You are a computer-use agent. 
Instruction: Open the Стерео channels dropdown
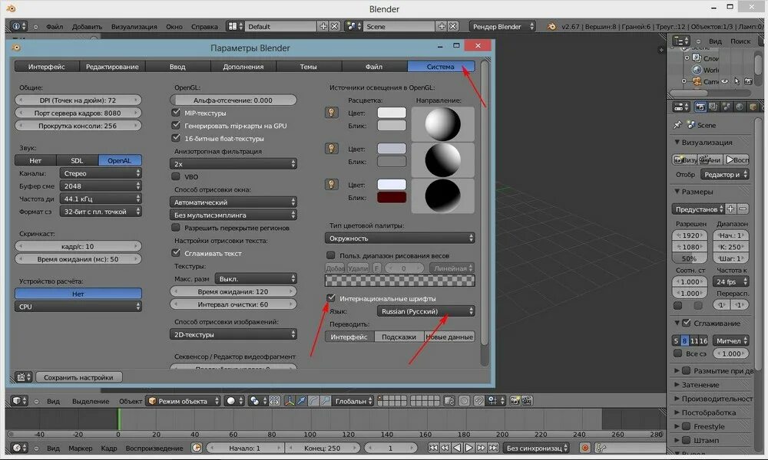click(x=101, y=173)
